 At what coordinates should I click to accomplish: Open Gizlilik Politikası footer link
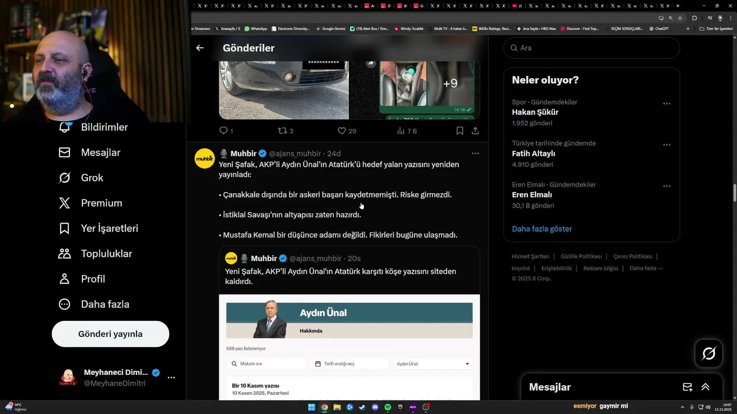[581, 256]
